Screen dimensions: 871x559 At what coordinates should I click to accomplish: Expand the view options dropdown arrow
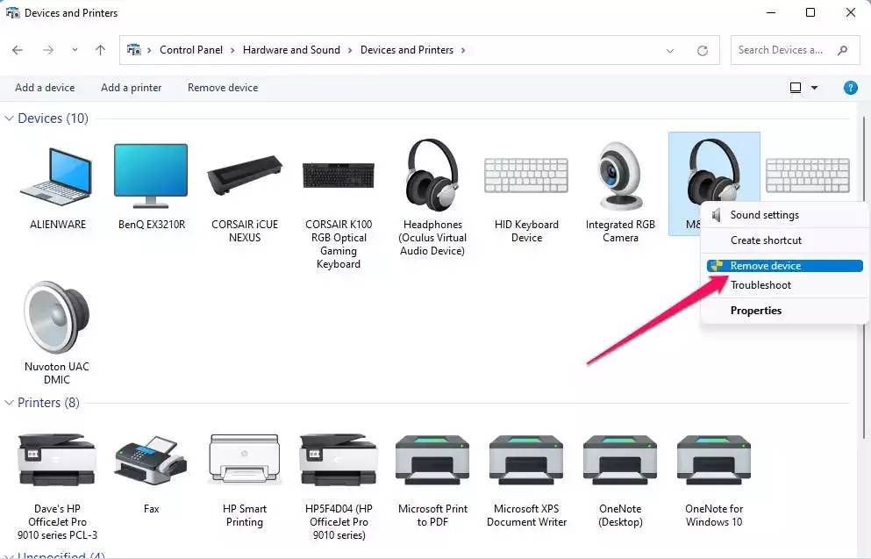814,88
